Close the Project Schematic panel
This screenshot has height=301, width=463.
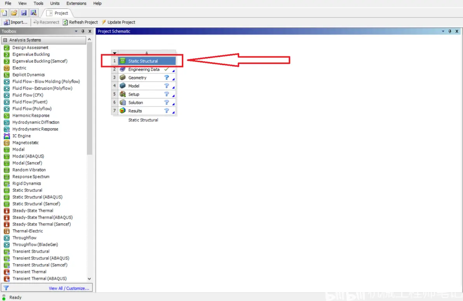[x=457, y=31]
